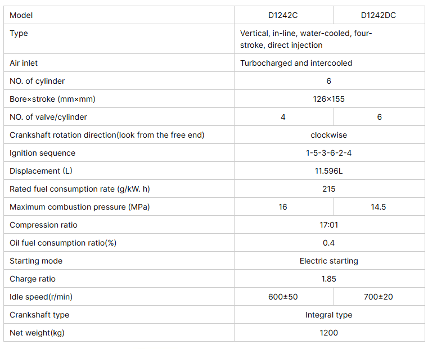Image resolution: width=428 pixels, height=349 pixels.
Task: Select the 'Electric starting' mode cell
Action: (x=328, y=261)
